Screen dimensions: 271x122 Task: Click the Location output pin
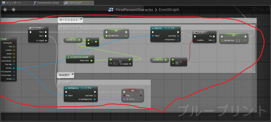pyautogui.click(x=14, y=50)
